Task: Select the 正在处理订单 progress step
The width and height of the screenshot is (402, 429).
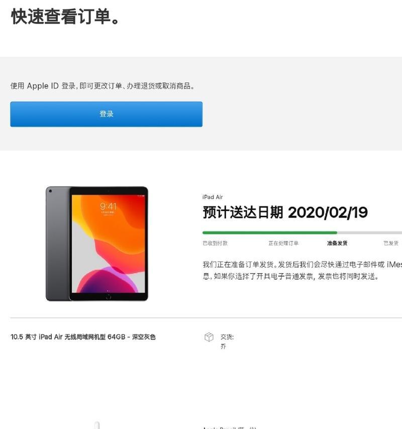Action: coord(283,243)
